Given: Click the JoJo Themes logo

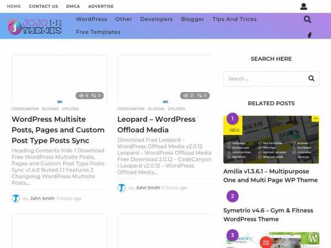Looking at the screenshot, I should [x=35, y=26].
